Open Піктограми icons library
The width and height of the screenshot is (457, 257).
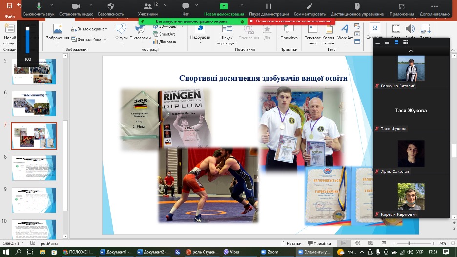click(140, 33)
